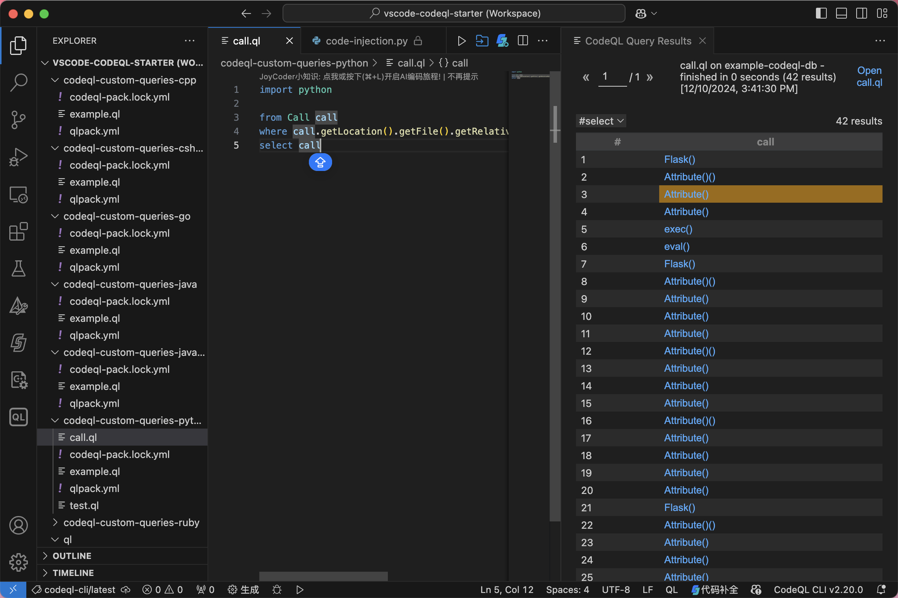The height and width of the screenshot is (598, 898).
Task: Switch to the code-injection.py tab
Action: pyautogui.click(x=366, y=41)
